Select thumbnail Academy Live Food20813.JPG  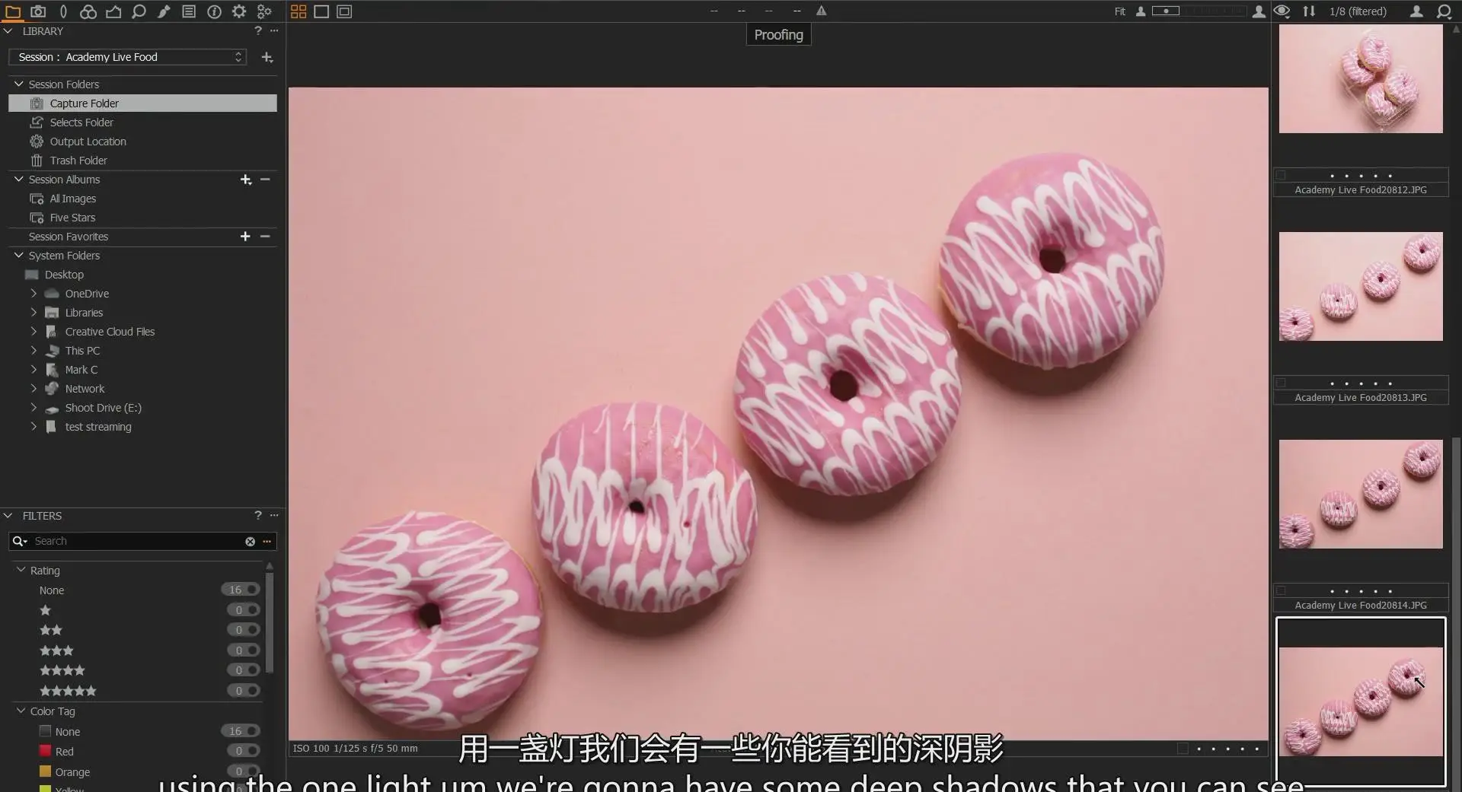(x=1360, y=286)
